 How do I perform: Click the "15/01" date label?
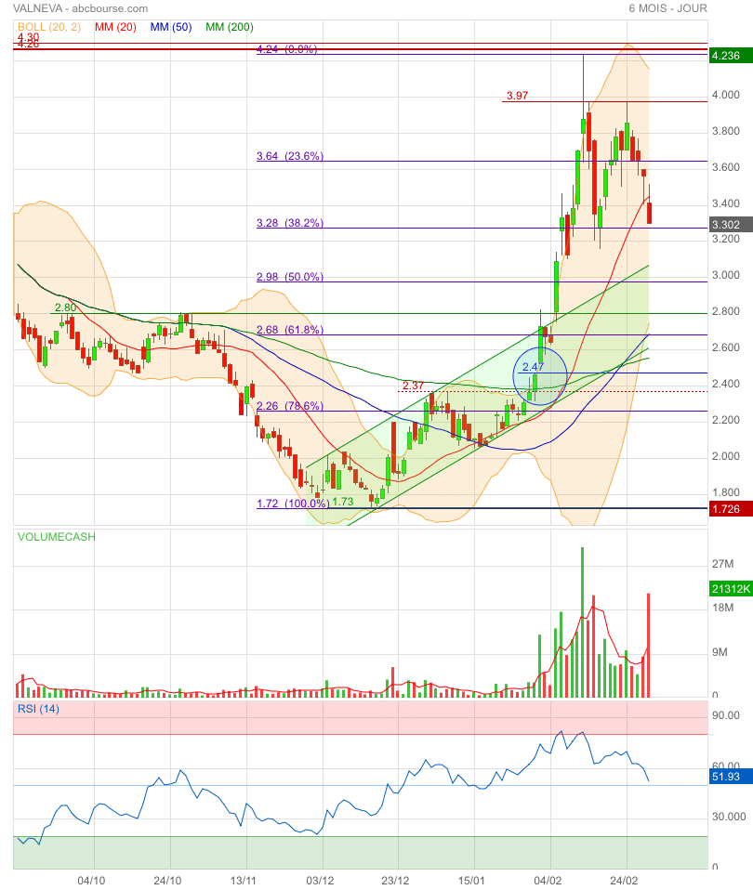(x=471, y=881)
